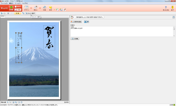Click the 保存 save folder icon
This screenshot has height=106, width=176.
[51, 8]
